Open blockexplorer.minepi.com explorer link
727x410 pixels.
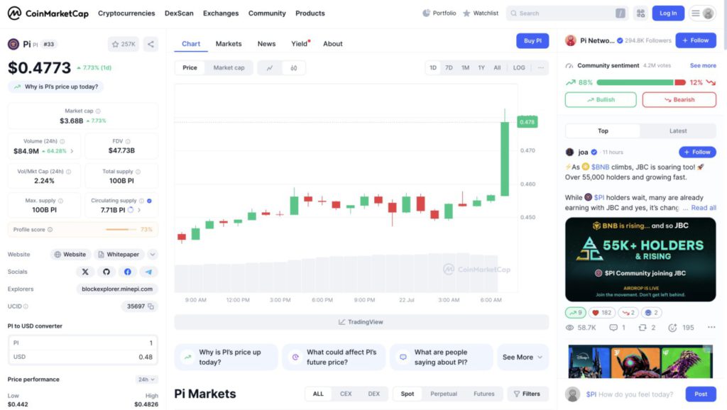(x=117, y=289)
